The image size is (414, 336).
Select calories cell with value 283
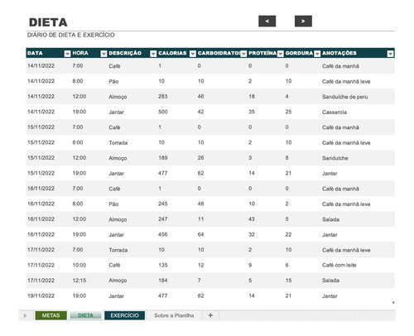coord(163,96)
